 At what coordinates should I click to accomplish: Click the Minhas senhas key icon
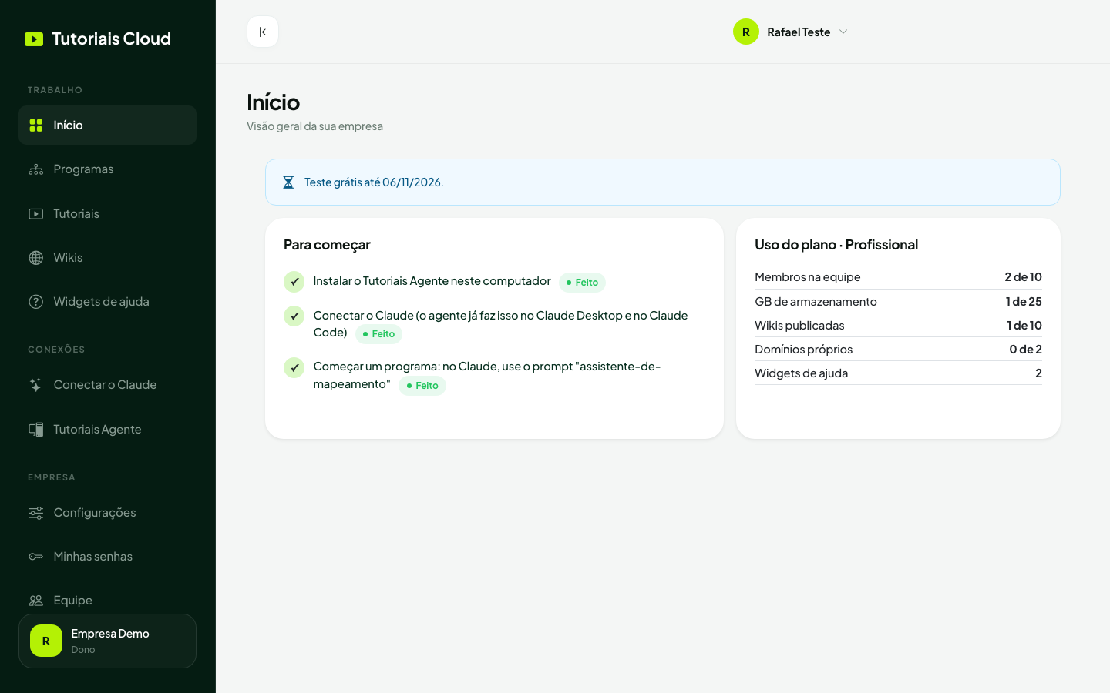tap(36, 557)
